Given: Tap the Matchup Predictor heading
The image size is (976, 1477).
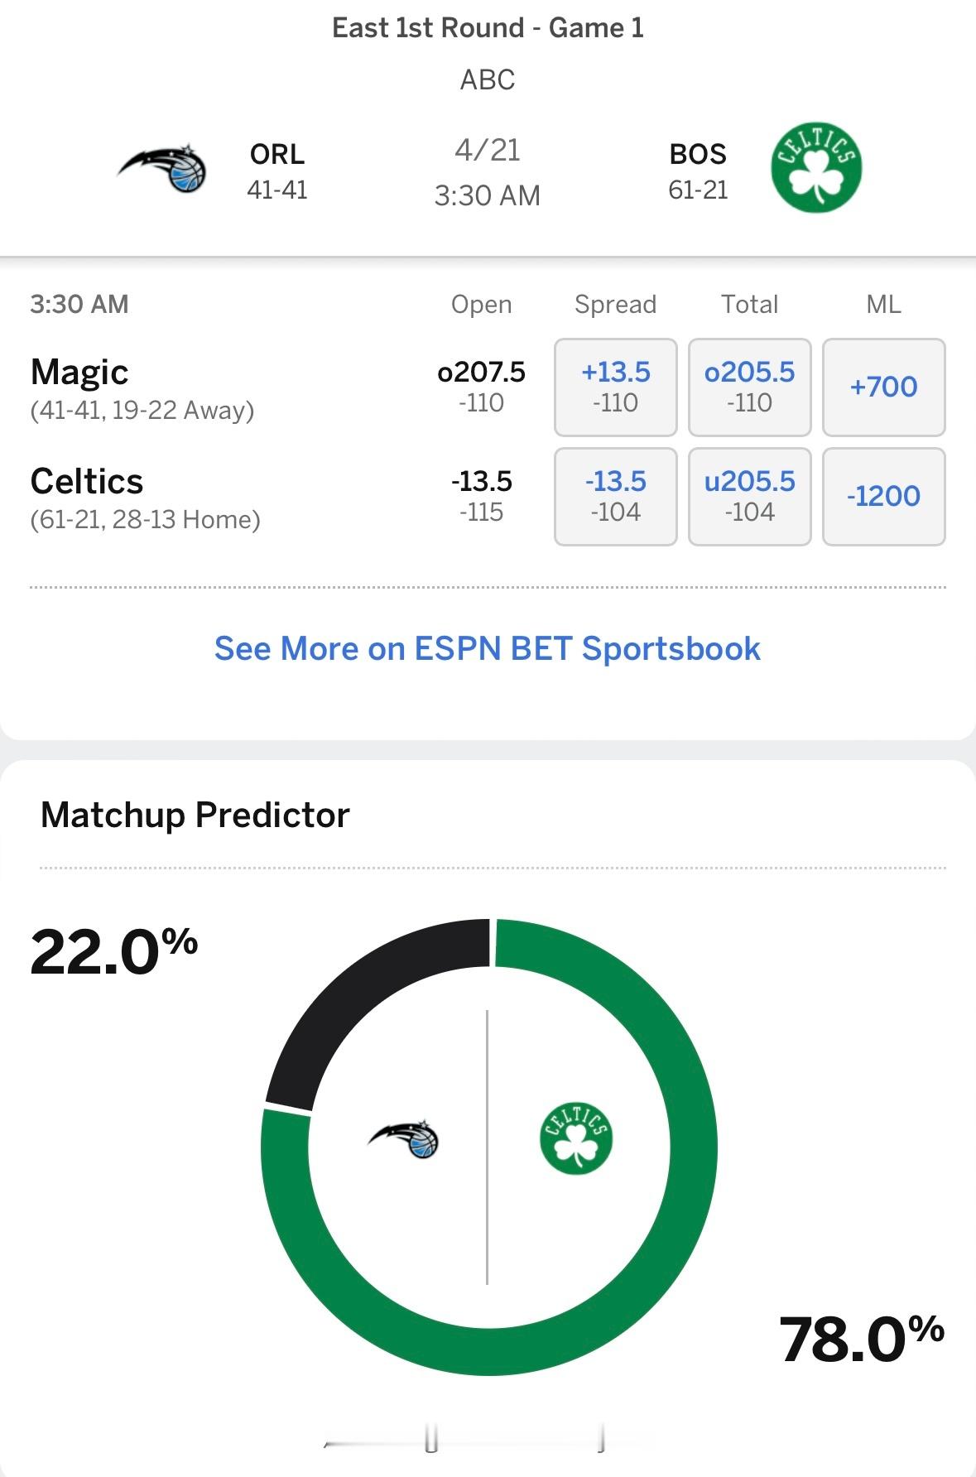Looking at the screenshot, I should [195, 815].
